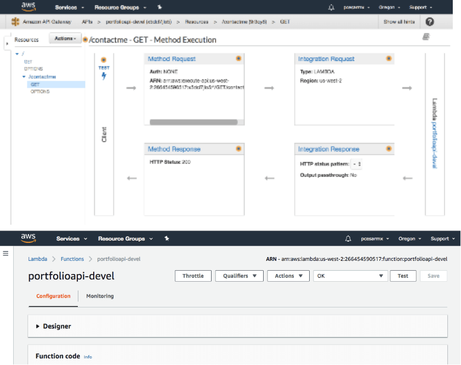Click the Save button

[x=434, y=276]
